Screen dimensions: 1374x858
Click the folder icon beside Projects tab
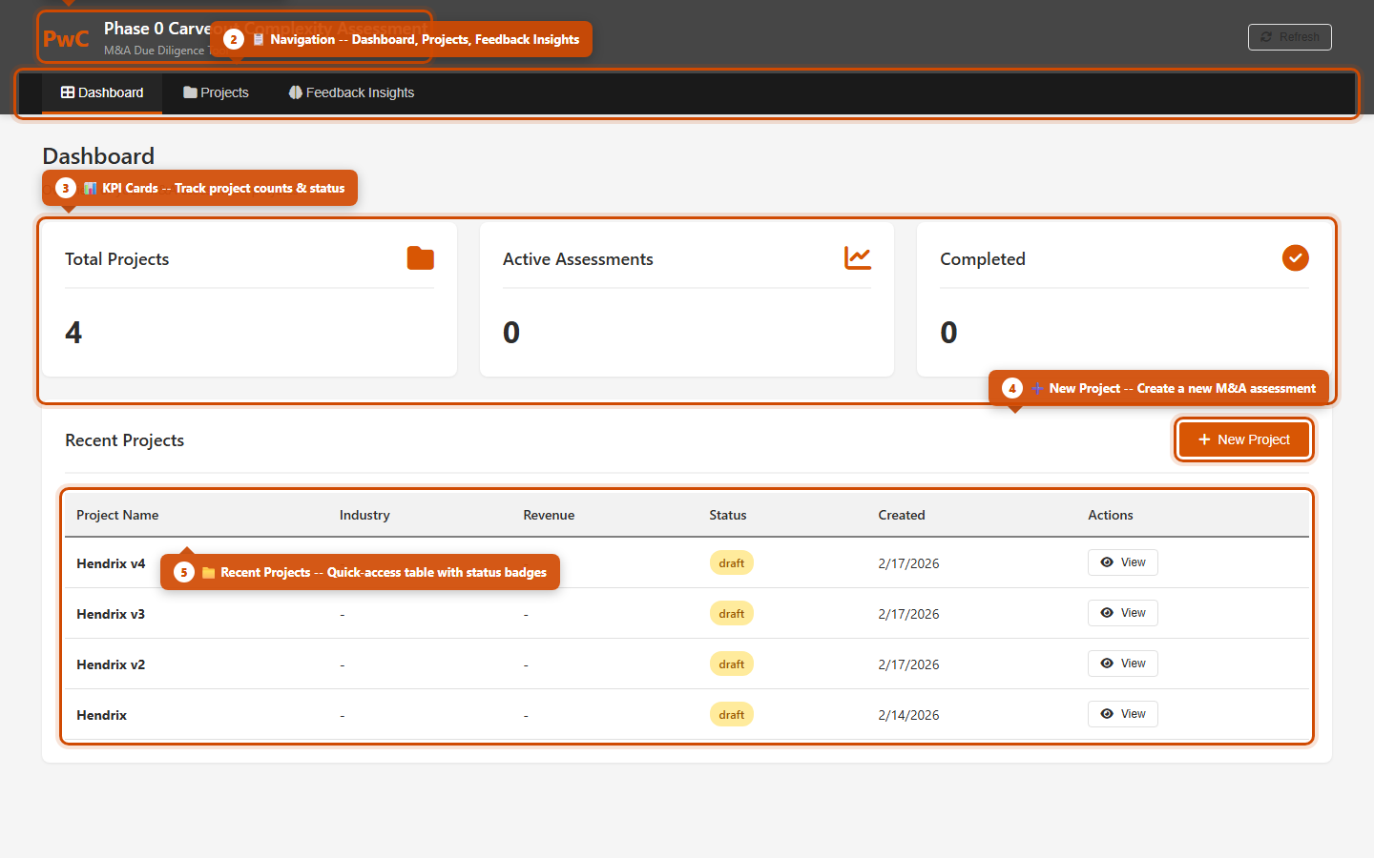pyautogui.click(x=187, y=92)
